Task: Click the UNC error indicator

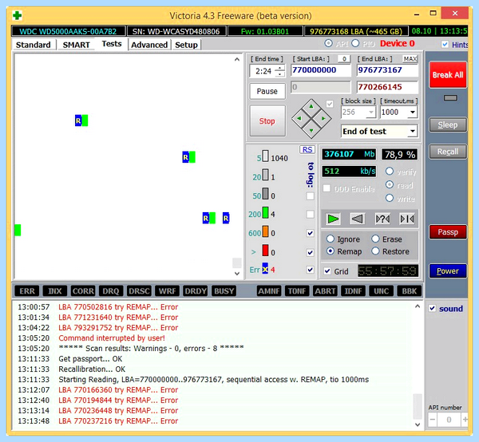Action: click(382, 291)
